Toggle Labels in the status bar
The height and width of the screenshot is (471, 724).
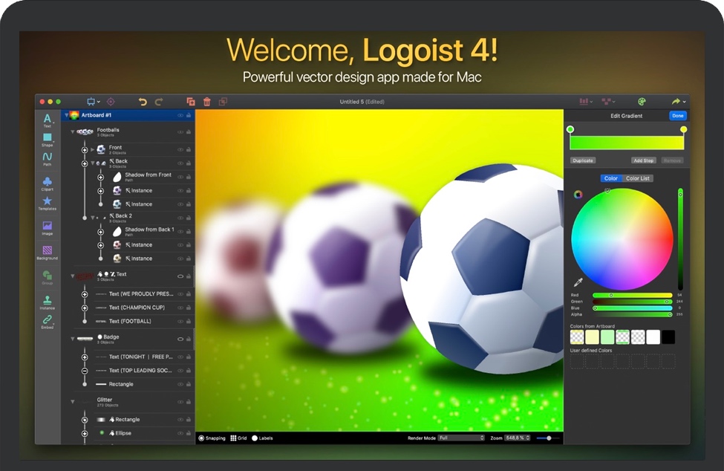pyautogui.click(x=262, y=438)
